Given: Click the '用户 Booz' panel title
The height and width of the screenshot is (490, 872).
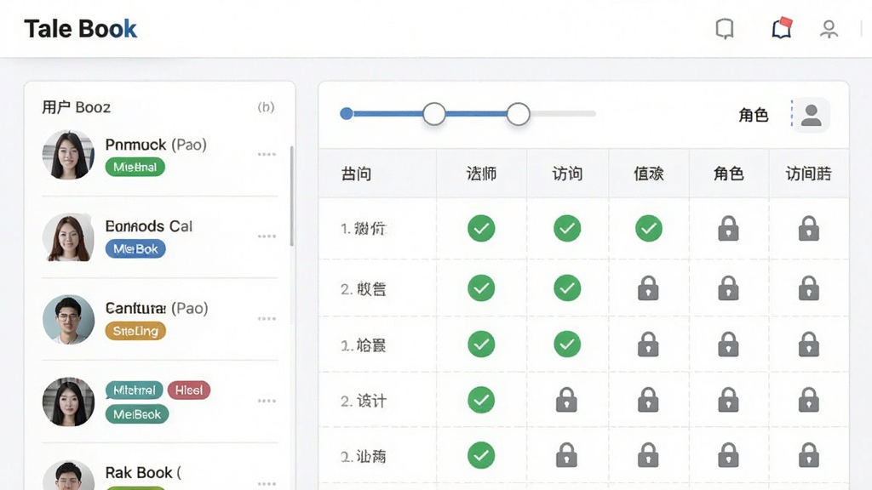Looking at the screenshot, I should point(76,107).
